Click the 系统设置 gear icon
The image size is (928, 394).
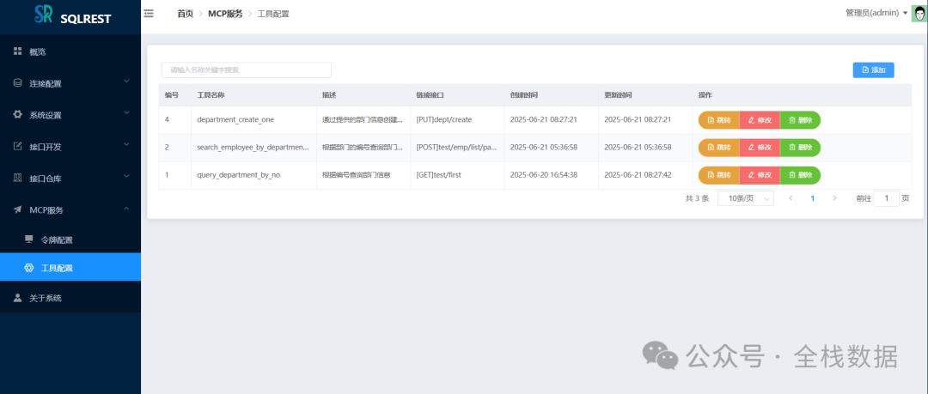tap(18, 115)
